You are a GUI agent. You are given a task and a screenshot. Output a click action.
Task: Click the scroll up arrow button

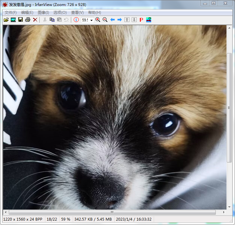tap(229, 28)
